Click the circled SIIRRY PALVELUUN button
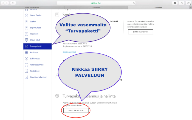This screenshot has width=192, height=120. (76, 110)
